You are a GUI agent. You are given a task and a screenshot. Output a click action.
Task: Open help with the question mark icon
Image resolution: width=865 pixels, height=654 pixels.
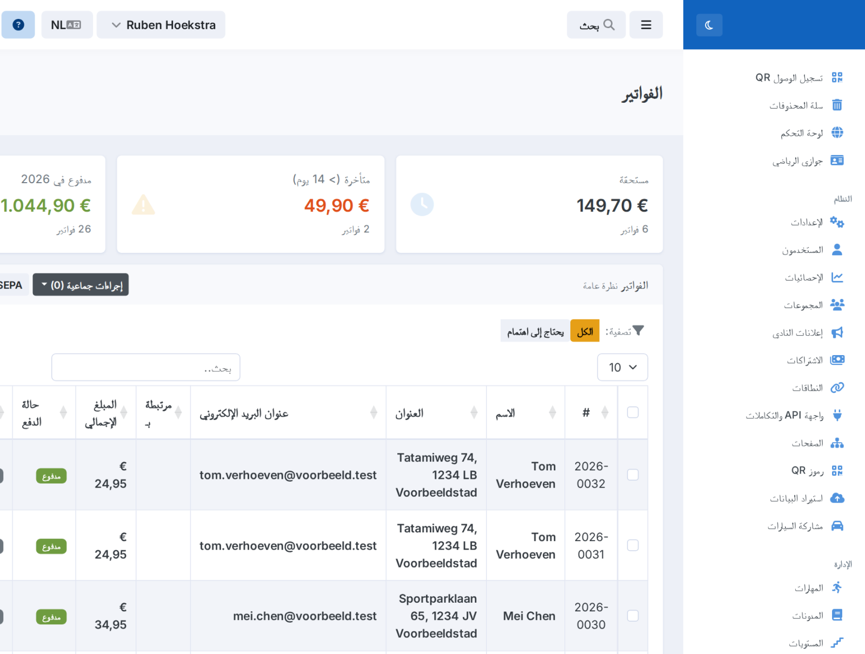coord(18,25)
